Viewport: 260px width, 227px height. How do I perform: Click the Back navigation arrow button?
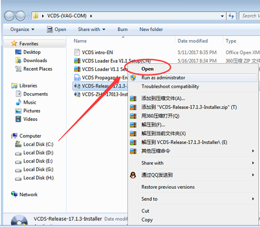point(9,16)
